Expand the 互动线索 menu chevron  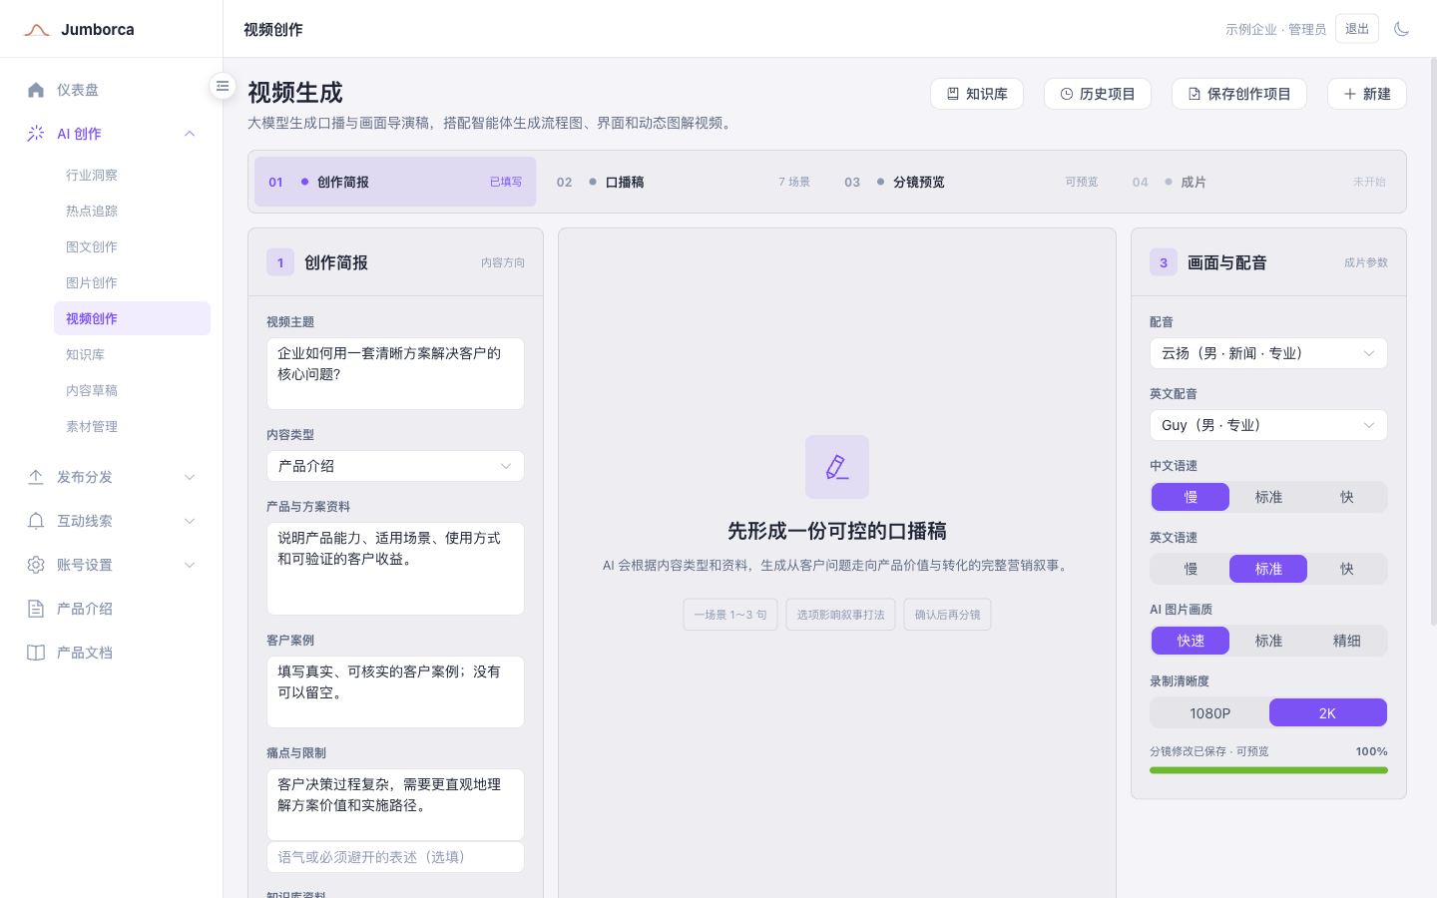point(190,521)
